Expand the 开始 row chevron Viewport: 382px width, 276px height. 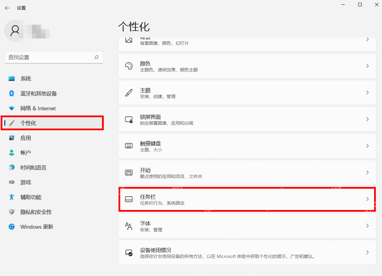367,173
